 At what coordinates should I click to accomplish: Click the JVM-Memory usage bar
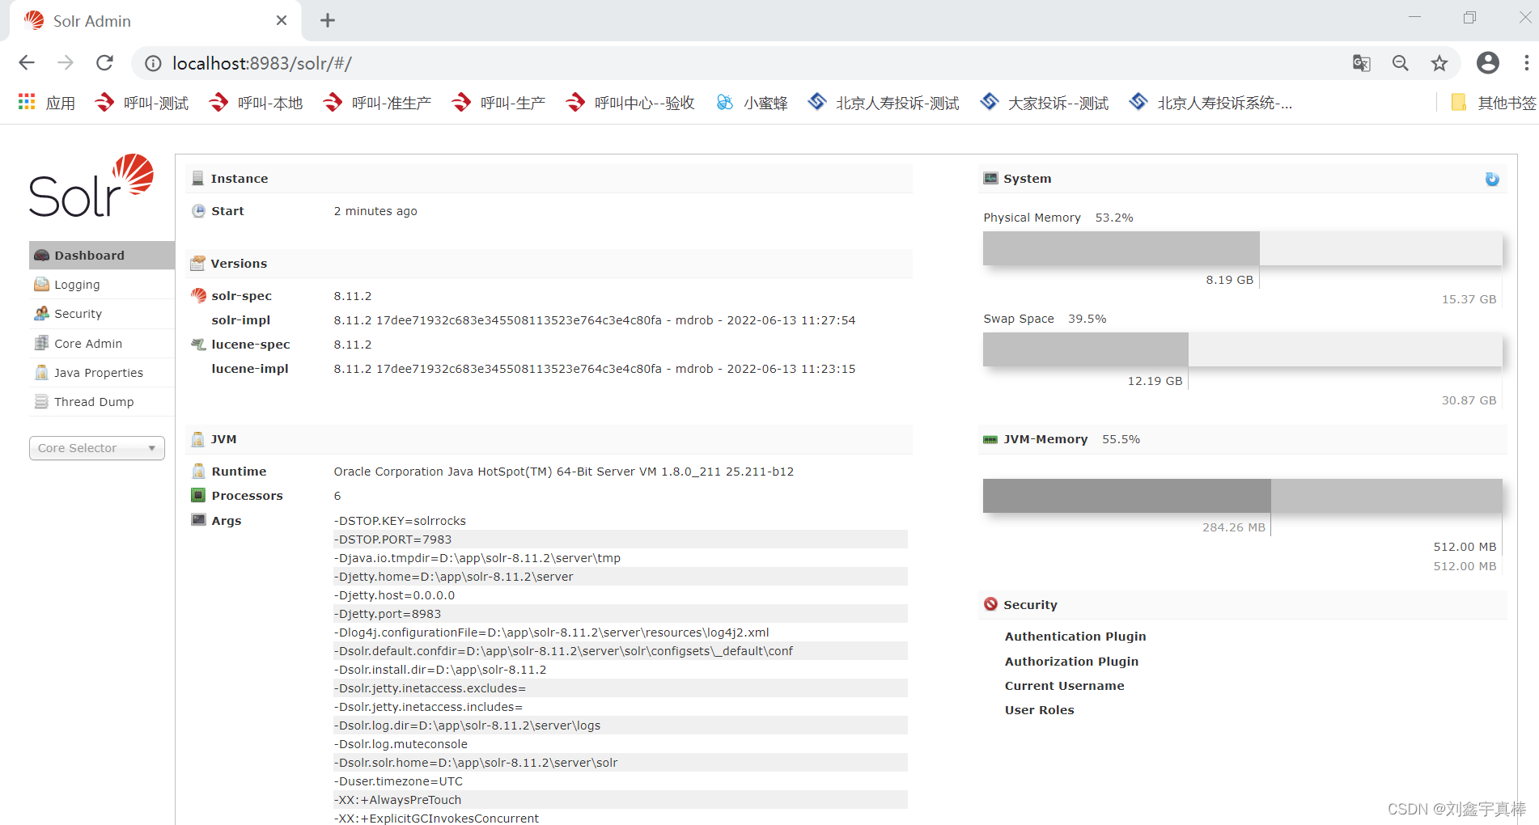(x=1242, y=496)
